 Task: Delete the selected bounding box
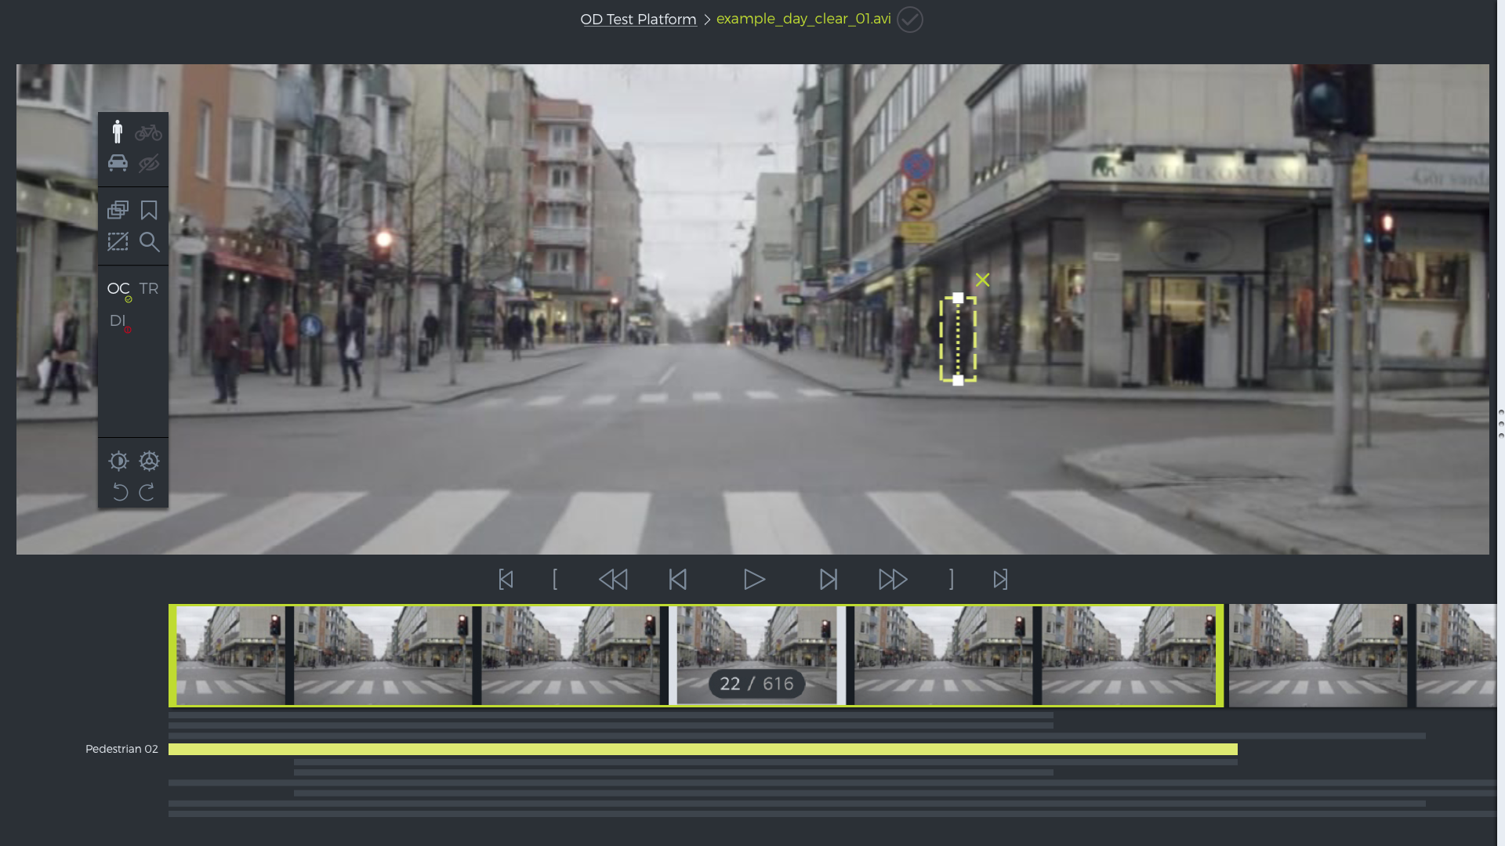click(983, 279)
